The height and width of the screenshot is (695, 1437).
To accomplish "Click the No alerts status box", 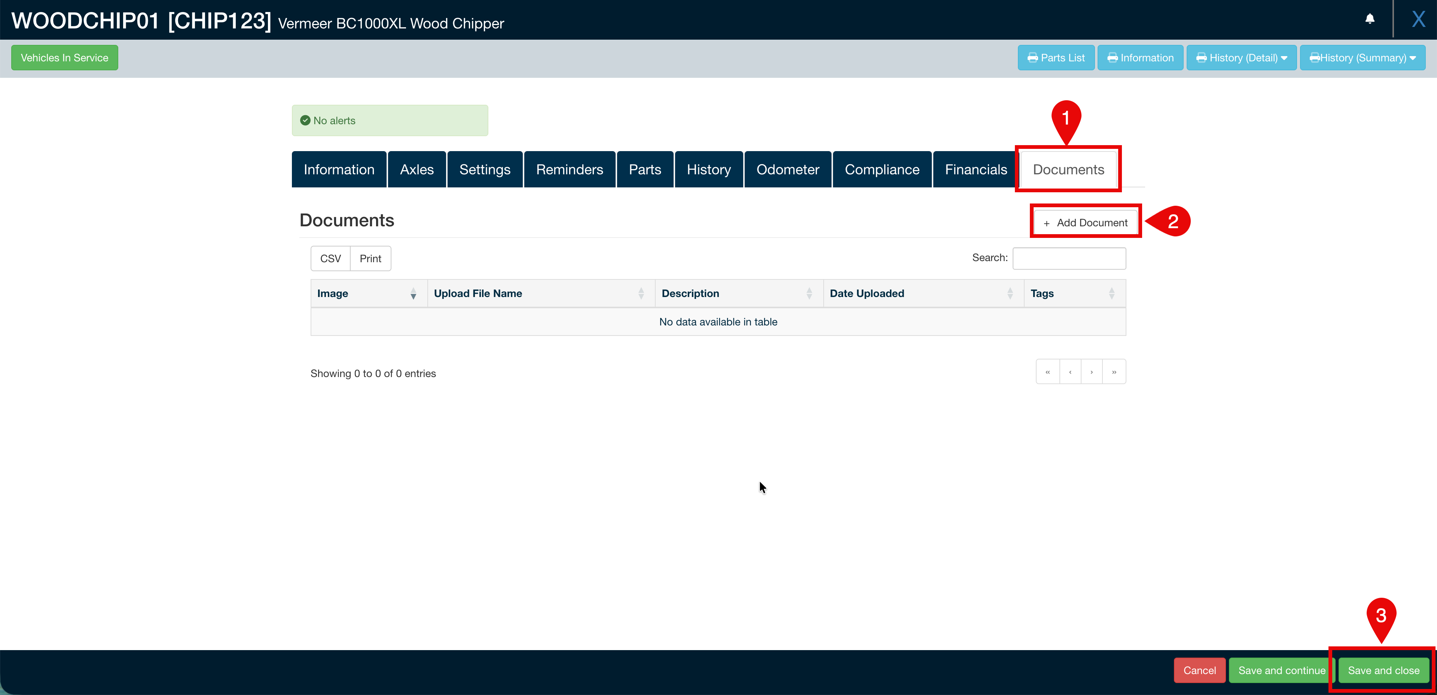I will [x=390, y=120].
